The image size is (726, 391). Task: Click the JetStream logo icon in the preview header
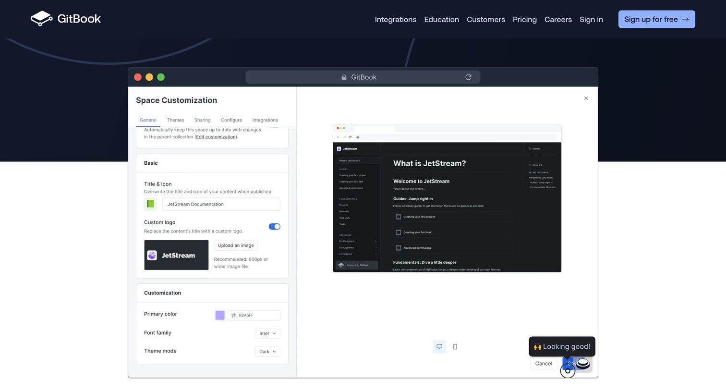(x=339, y=149)
